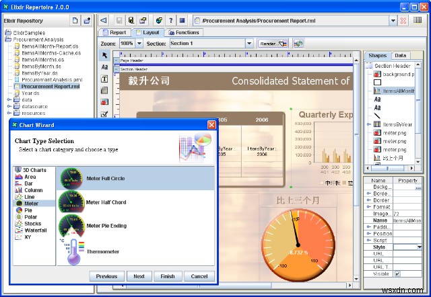
Task: Select Thermometer chart type
Action: (135, 251)
